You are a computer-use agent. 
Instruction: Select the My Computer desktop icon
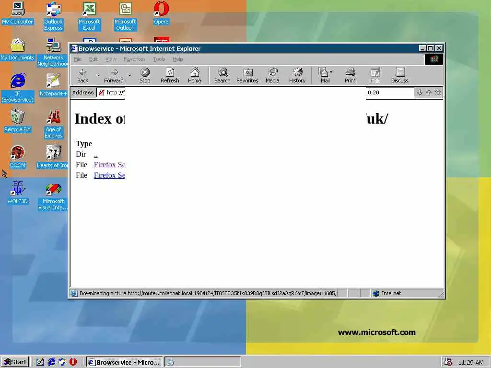17,13
